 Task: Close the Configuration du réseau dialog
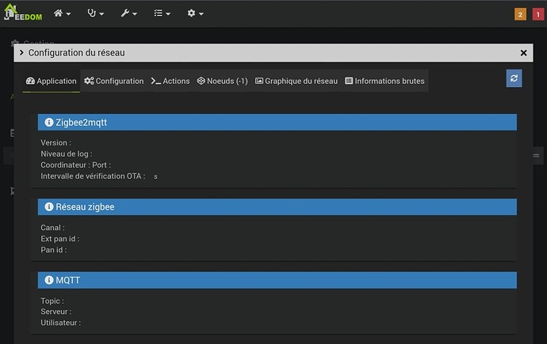[523, 53]
